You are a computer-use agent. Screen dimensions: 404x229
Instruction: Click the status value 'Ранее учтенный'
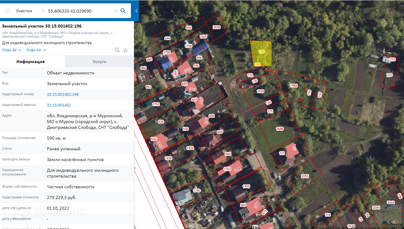tap(63, 149)
